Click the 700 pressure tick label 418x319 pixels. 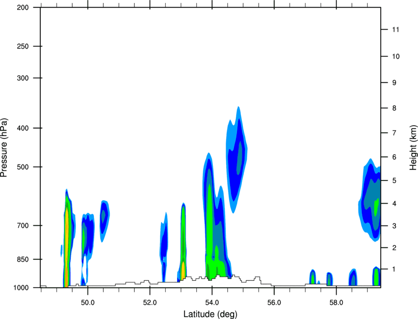tap(23, 225)
